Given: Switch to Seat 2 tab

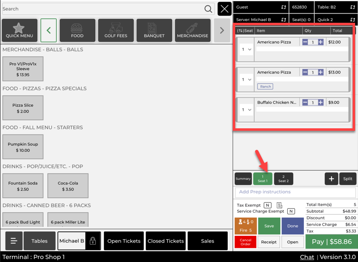Looking at the screenshot, I should 283,179.
